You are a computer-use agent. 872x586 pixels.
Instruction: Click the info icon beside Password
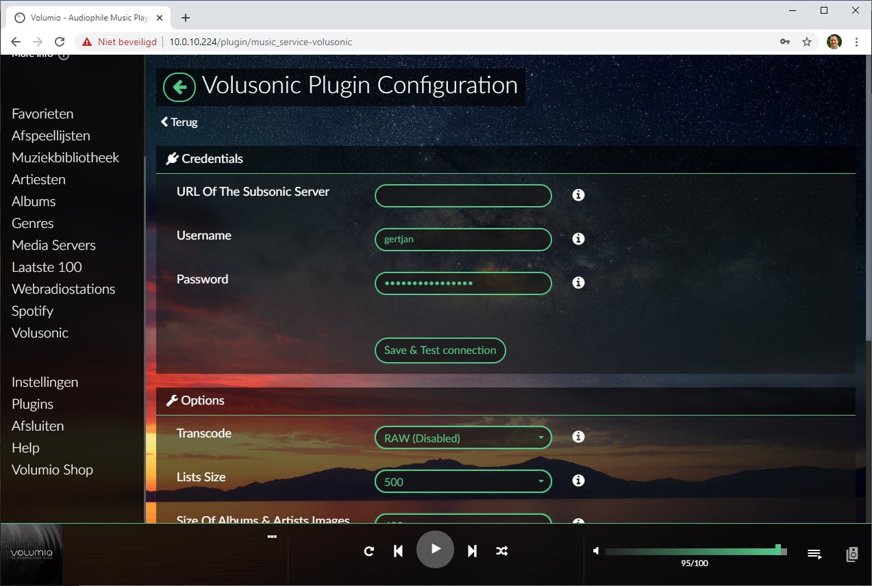pyautogui.click(x=578, y=283)
